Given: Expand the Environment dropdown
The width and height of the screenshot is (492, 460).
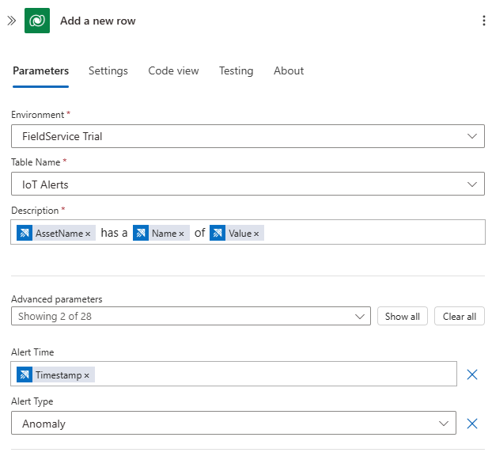Looking at the screenshot, I should pyautogui.click(x=248, y=136).
